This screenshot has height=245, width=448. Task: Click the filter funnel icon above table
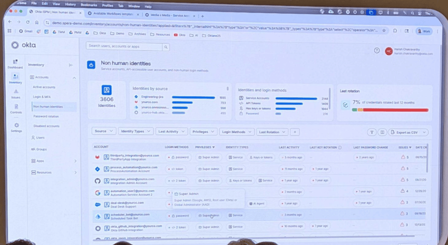click(x=372, y=132)
